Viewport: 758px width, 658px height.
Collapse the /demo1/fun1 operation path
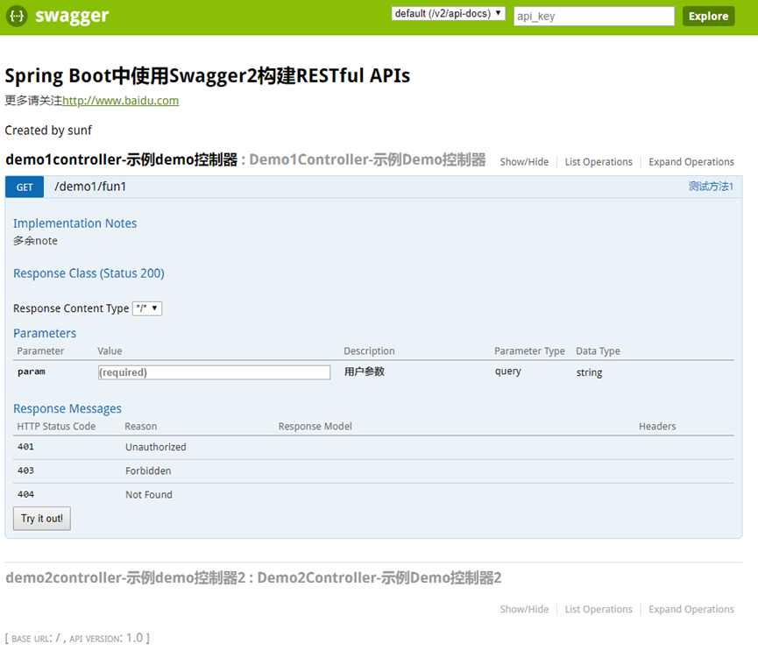[x=90, y=187]
